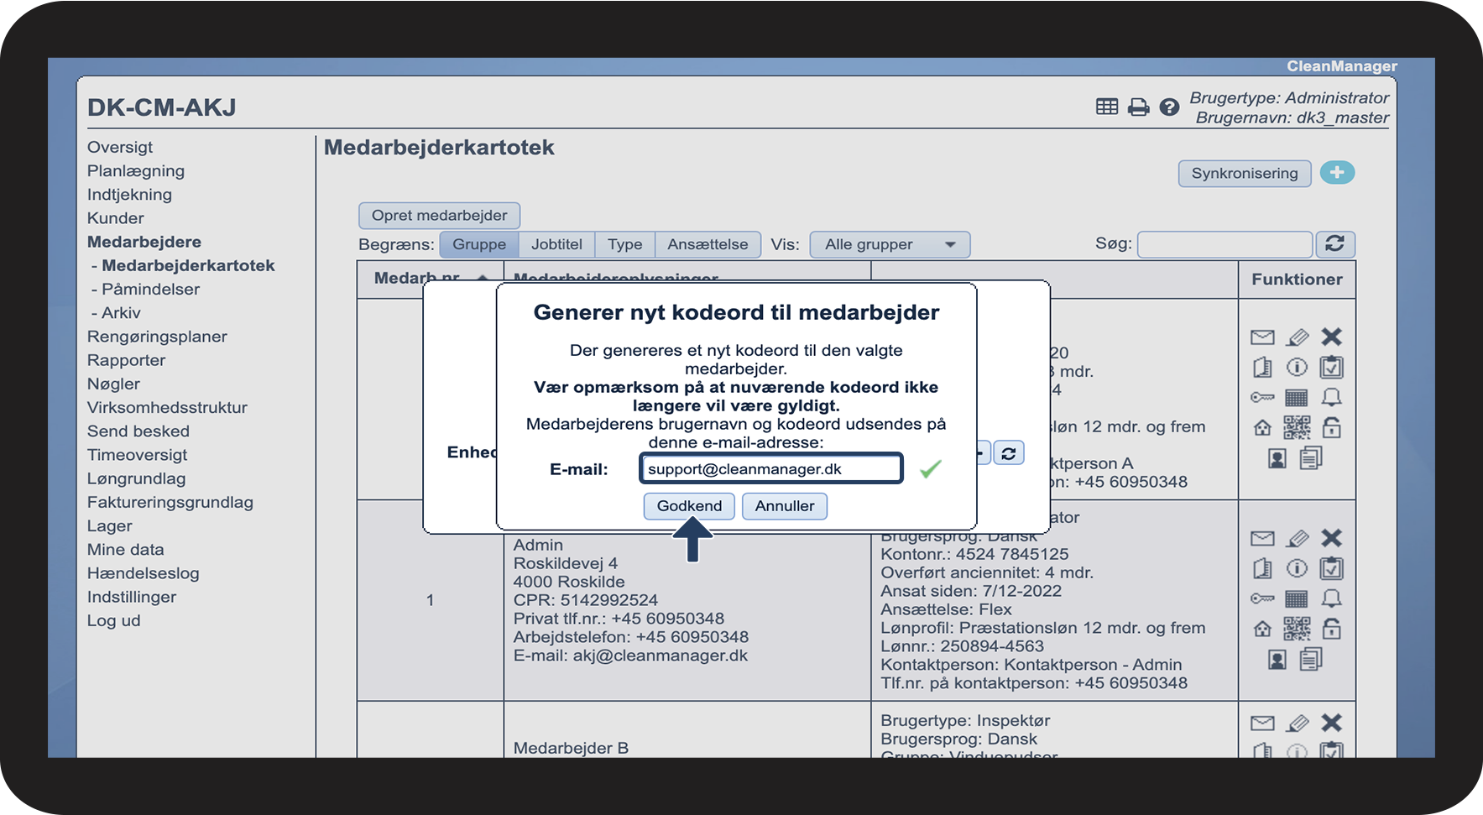Click pencil icon in Kontaktperson A row

pos(1298,337)
